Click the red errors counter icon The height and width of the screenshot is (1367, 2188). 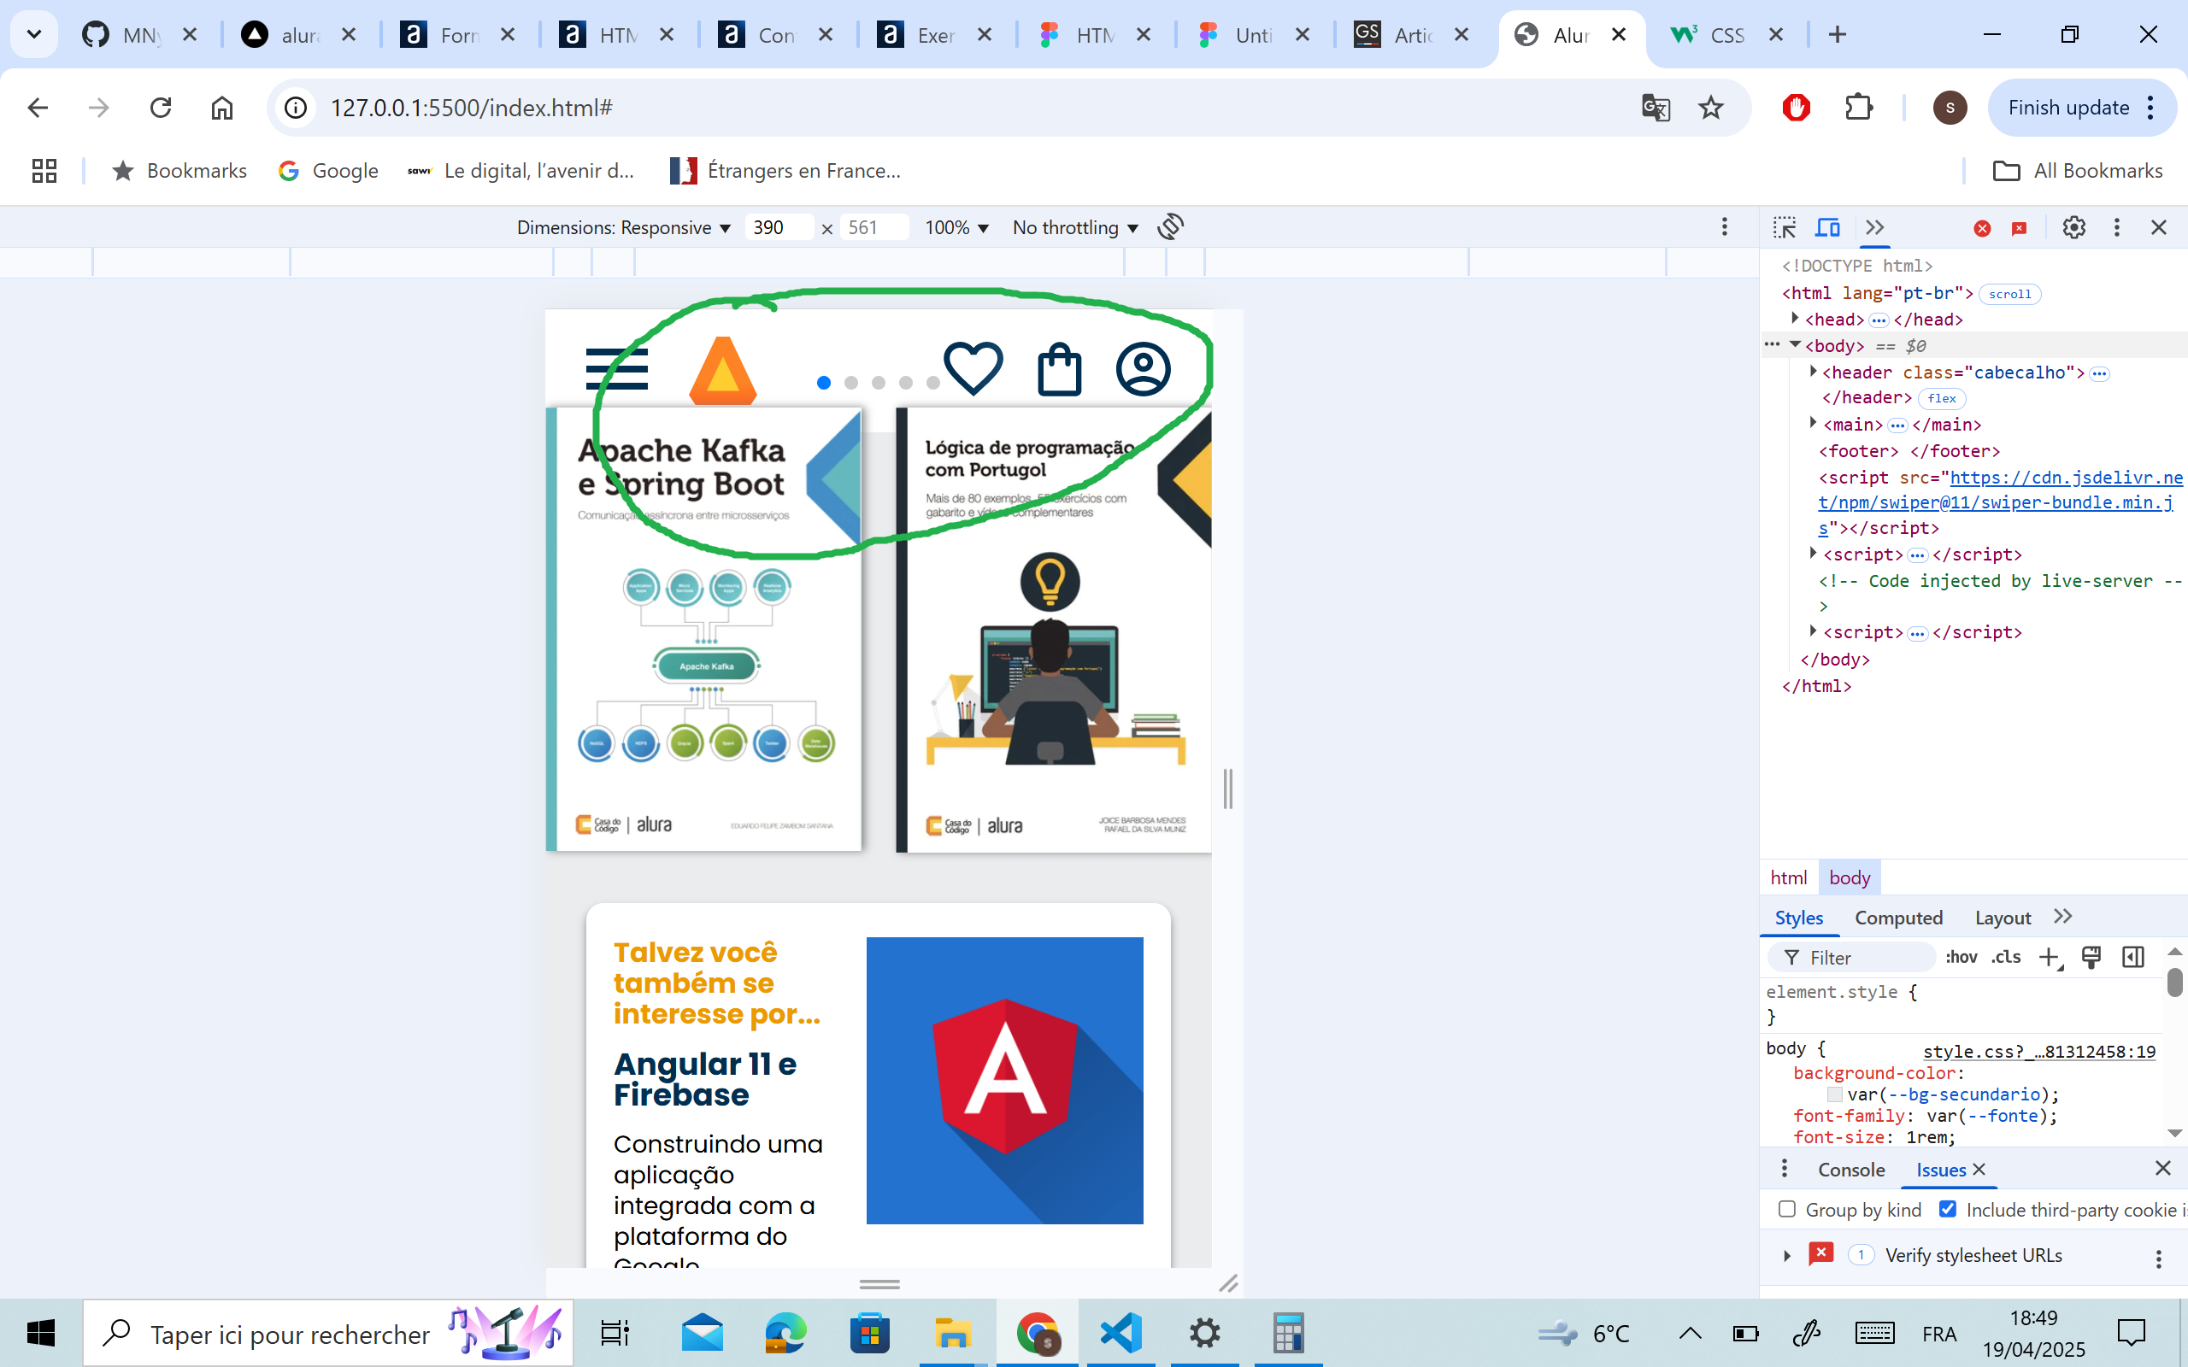tap(1982, 229)
